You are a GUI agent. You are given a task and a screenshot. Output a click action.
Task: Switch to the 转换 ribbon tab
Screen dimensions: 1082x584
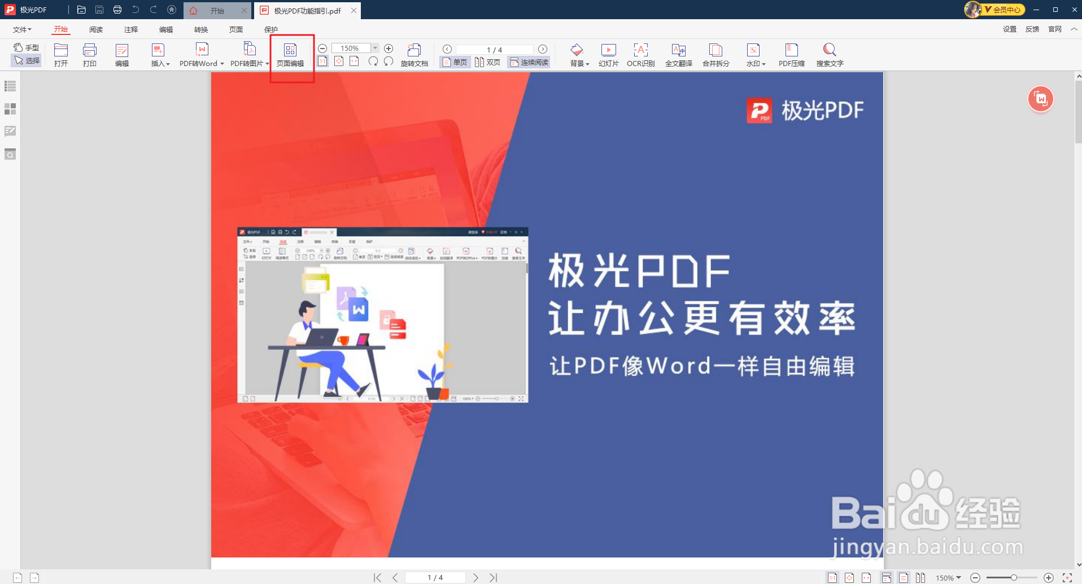pos(201,29)
